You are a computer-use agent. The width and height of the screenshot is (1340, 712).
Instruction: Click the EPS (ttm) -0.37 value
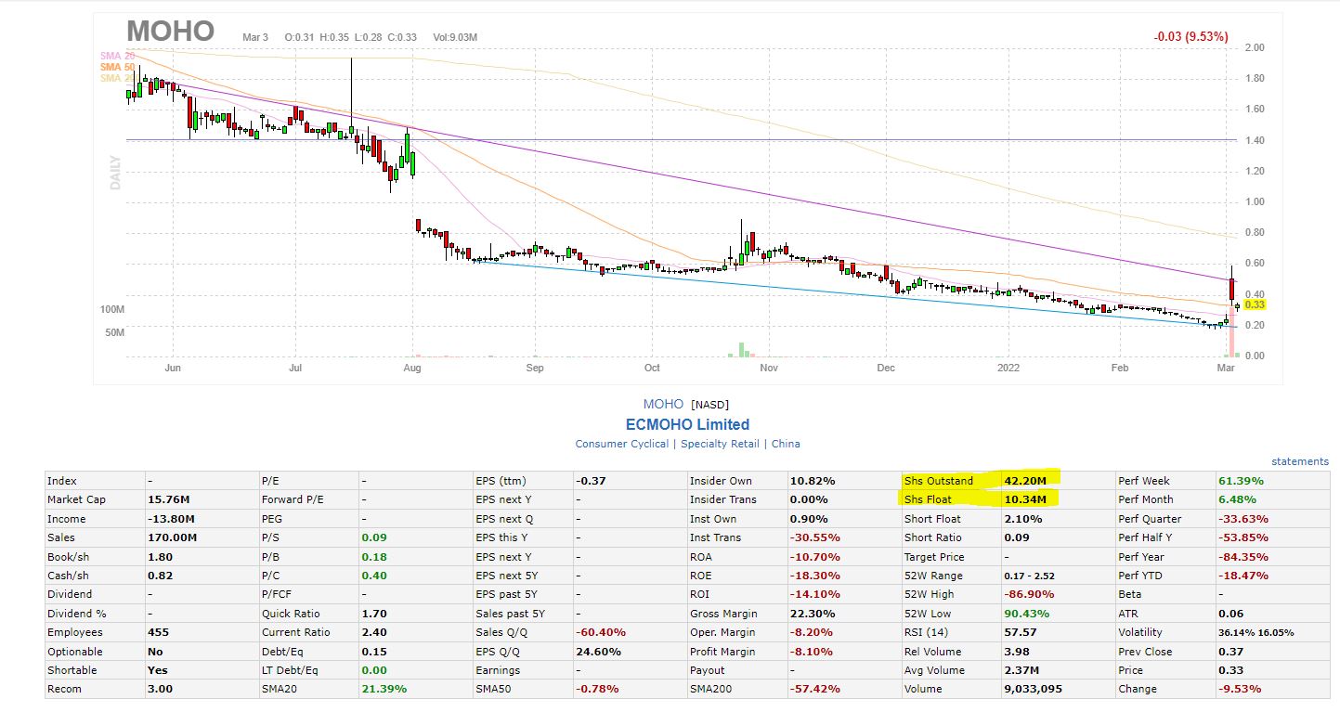coord(591,481)
